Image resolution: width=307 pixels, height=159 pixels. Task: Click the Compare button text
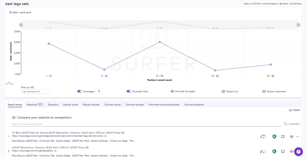coord(294,124)
